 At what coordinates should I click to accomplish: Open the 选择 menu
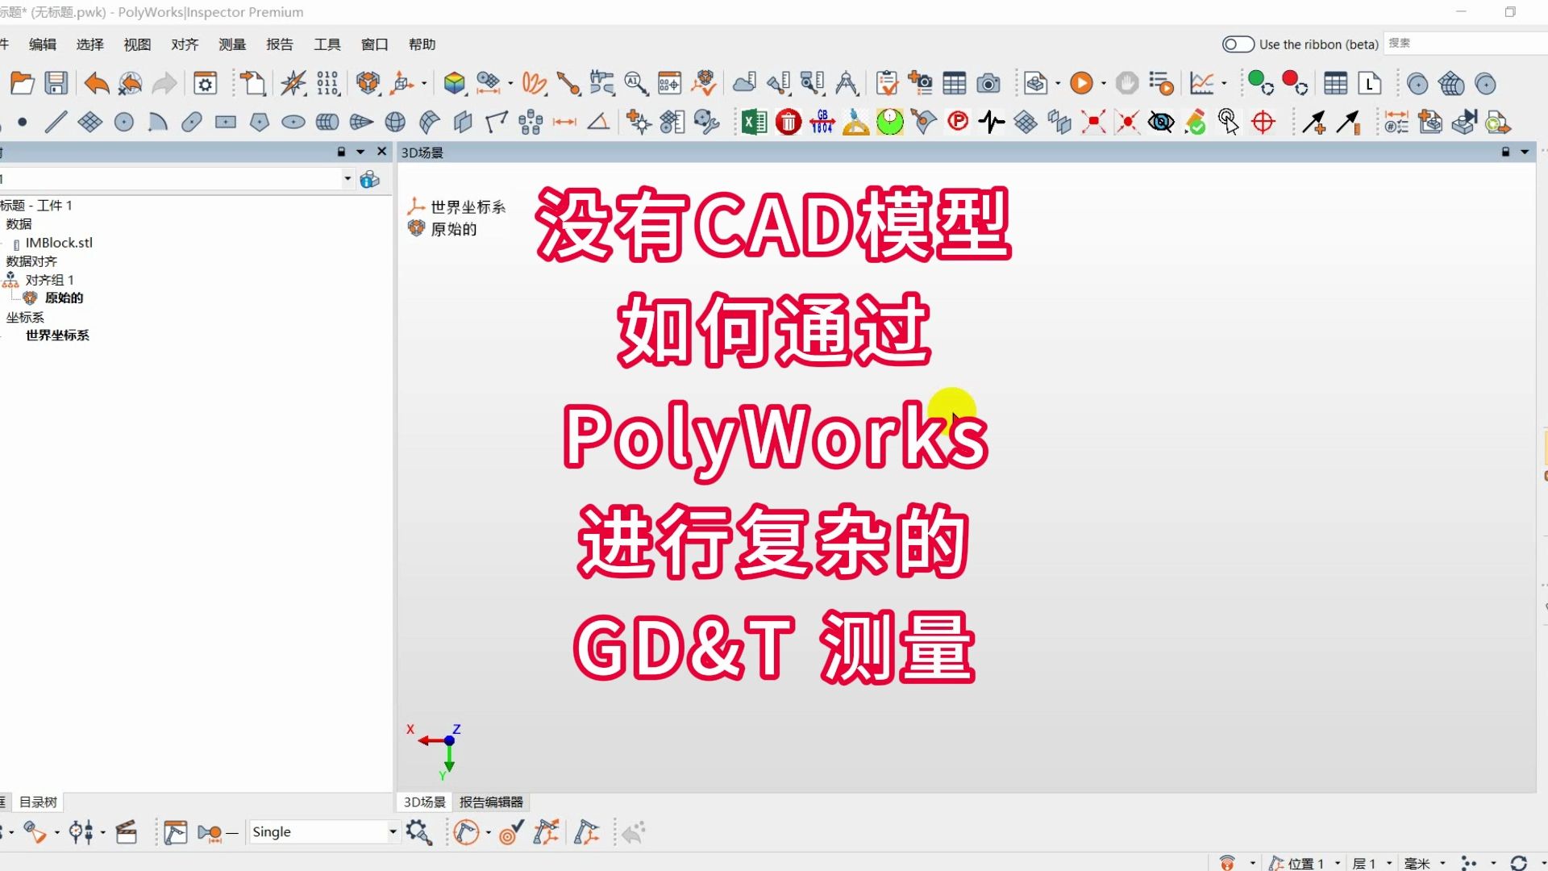pos(90,44)
